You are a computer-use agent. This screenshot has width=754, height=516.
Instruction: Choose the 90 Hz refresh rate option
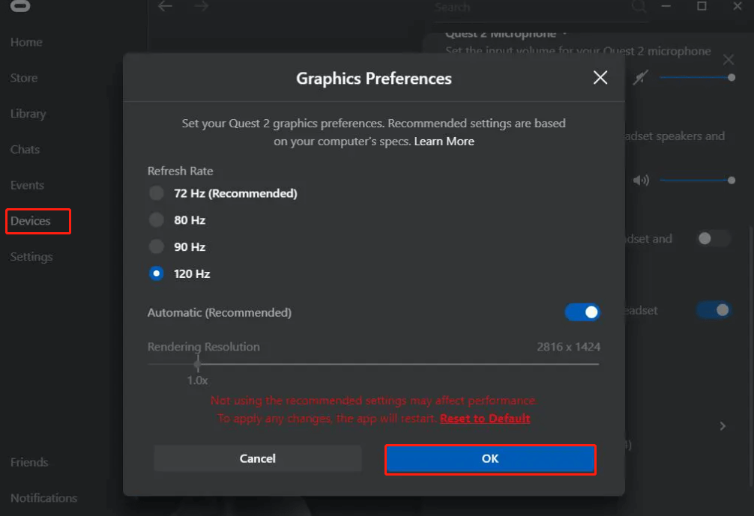click(157, 246)
